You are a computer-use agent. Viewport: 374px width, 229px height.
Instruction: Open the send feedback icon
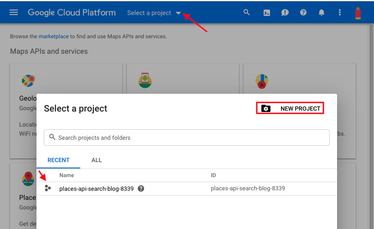tap(285, 13)
